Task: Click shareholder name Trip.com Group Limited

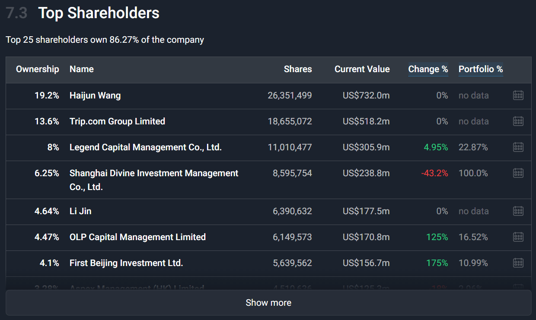Action: coord(117,121)
